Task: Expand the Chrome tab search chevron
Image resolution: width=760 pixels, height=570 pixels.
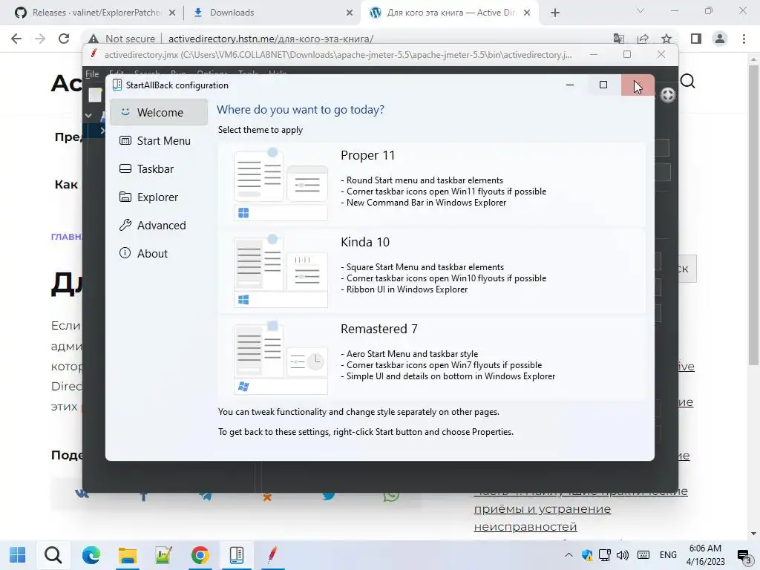Action: (641, 10)
